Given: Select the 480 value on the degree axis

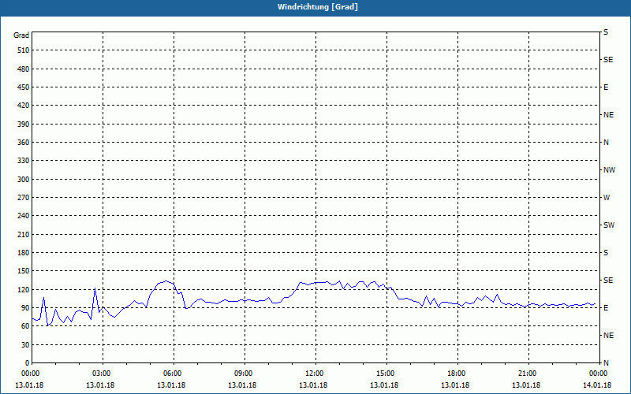Looking at the screenshot, I should click(23, 69).
